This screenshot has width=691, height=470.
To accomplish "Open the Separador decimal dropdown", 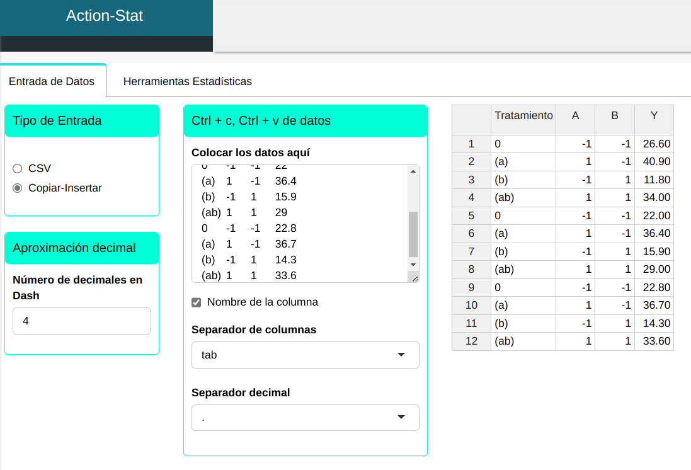I will pos(305,418).
